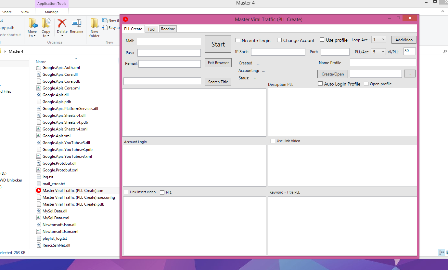This screenshot has height=270, width=448.
Task: Click the Renci.SshNet.dll file icon
Action: pos(39,245)
